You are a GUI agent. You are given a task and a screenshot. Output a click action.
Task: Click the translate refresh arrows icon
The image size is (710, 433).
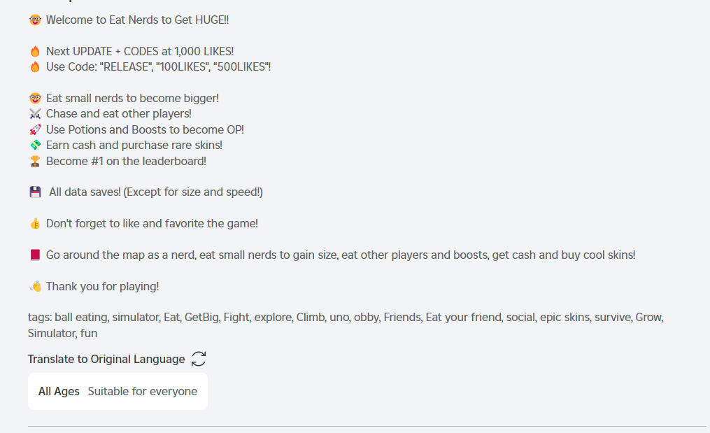[x=198, y=358]
